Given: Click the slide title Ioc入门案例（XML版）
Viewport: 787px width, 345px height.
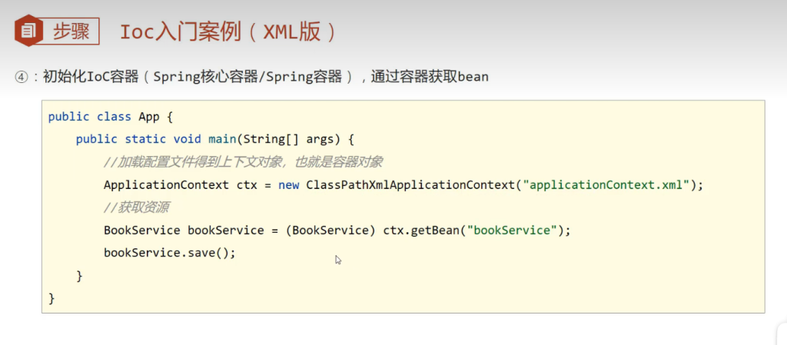Looking at the screenshot, I should point(228,32).
